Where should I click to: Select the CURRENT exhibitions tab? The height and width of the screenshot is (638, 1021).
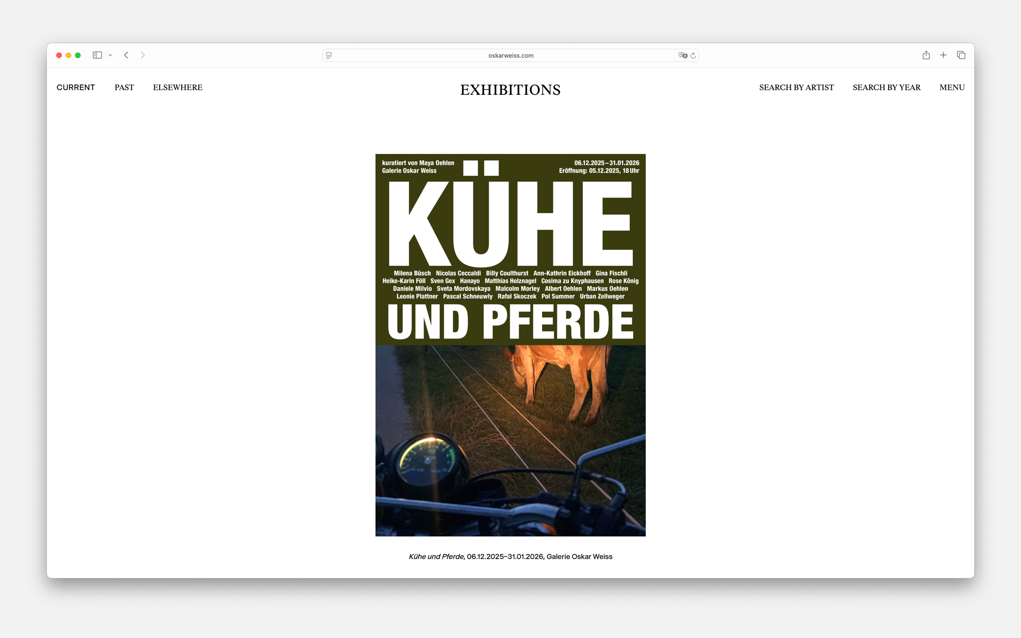76,87
